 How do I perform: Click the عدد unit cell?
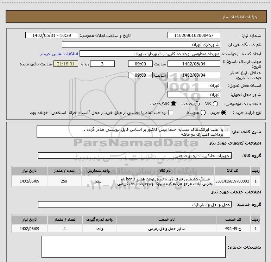(98, 181)
